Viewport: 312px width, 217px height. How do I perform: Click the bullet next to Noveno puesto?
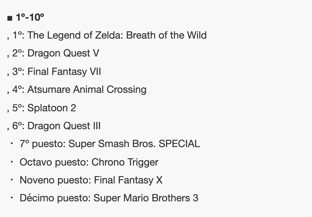pyautogui.click(x=12, y=180)
